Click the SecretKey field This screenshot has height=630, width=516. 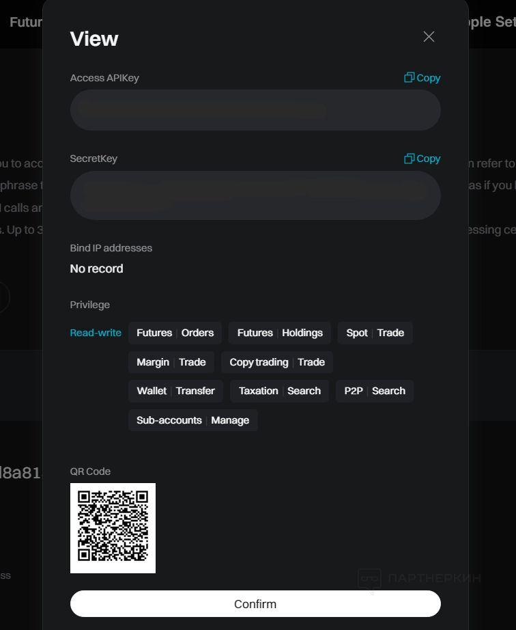(255, 195)
